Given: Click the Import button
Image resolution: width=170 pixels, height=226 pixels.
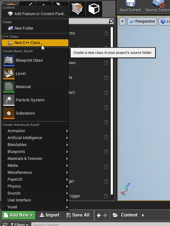Looking at the screenshot, I should 50,215.
